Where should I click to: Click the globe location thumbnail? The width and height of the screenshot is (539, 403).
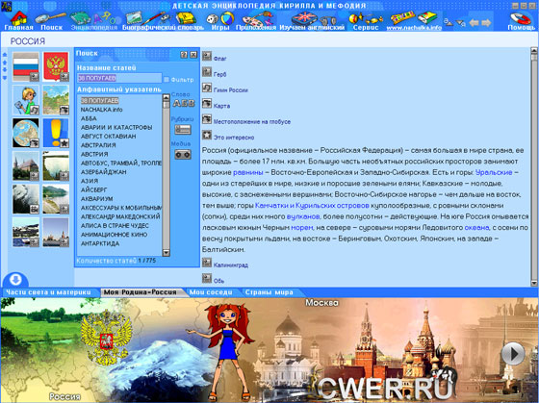click(26, 133)
